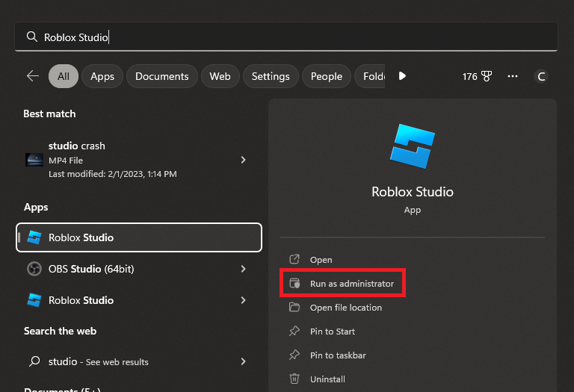Screen dimensions: 574x392
Task: Click the Search the web heading
Action: tap(60, 331)
